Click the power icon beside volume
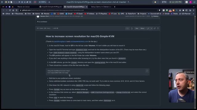Image resolution: width=197 pixels, height=110 pixels. (x=49, y=2)
